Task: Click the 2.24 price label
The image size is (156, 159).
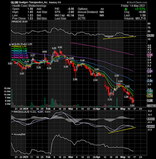Action: pyautogui.click(x=120, y=81)
